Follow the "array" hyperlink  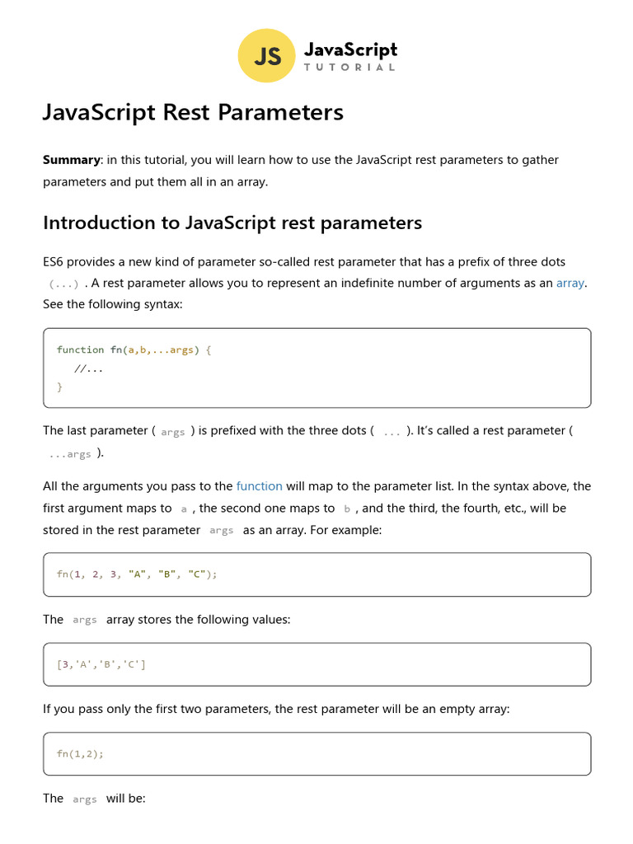(570, 284)
